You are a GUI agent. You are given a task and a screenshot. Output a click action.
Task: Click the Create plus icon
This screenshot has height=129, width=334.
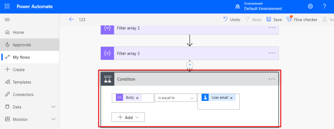[x=8, y=70]
